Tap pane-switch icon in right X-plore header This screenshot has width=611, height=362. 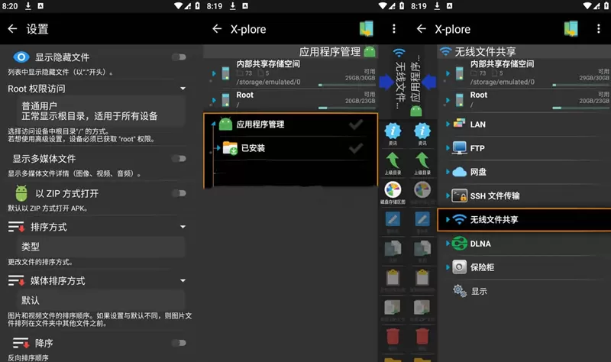coord(571,29)
